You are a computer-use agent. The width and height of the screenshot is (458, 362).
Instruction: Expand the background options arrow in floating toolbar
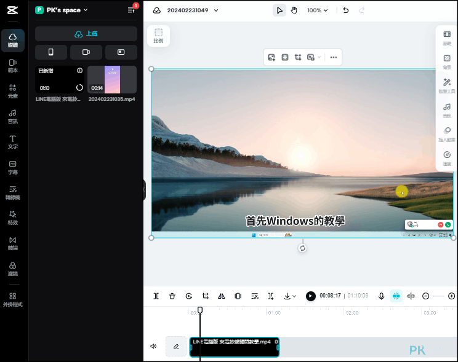point(319,57)
